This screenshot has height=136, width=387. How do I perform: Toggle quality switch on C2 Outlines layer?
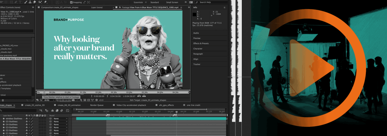[x=32, y=130]
